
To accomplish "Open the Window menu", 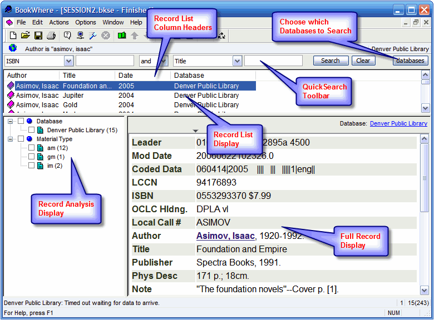I will tap(113, 22).
